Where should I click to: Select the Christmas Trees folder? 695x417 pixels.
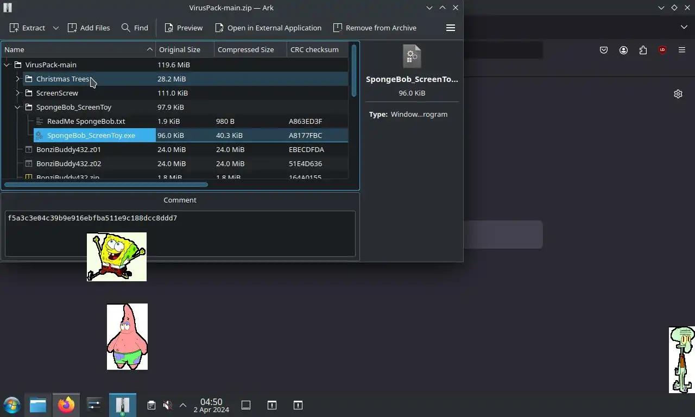tap(63, 79)
